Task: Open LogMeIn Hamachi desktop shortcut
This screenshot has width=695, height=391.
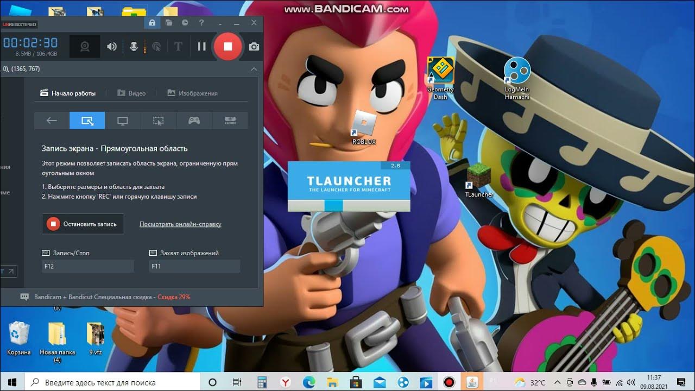Action: click(x=517, y=78)
